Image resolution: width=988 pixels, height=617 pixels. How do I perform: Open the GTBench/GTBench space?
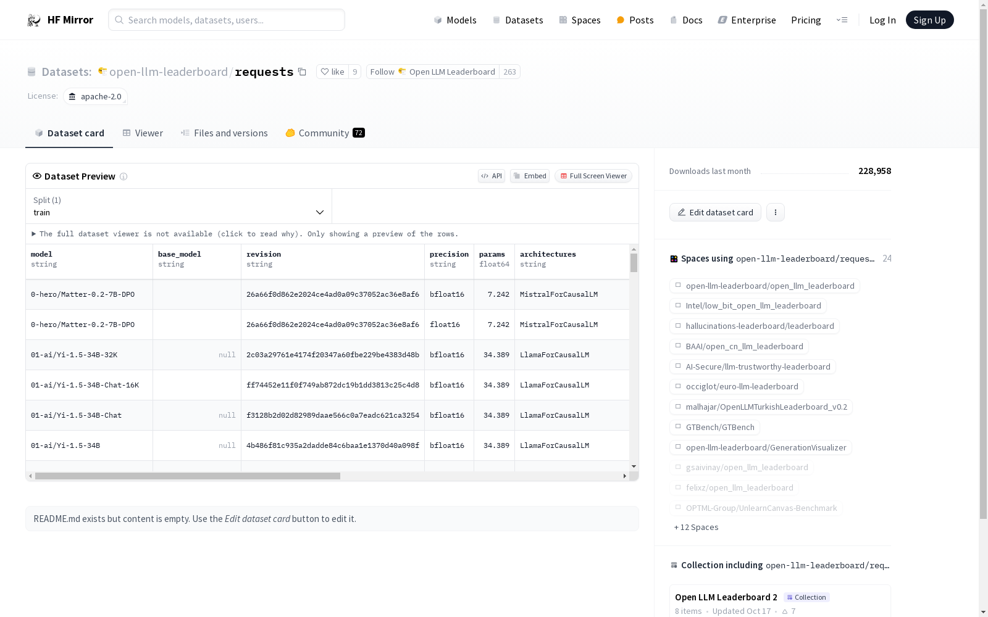714,427
